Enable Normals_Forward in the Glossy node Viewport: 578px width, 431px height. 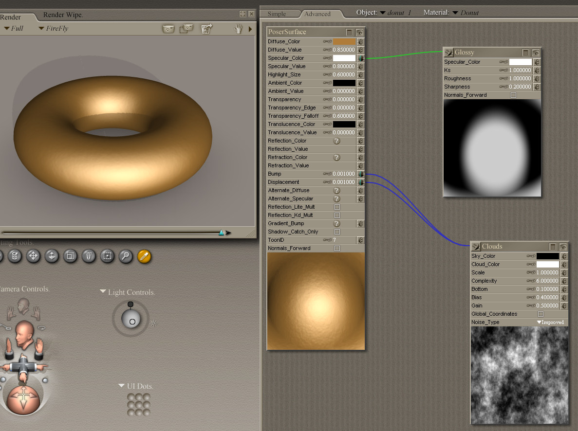pos(513,95)
